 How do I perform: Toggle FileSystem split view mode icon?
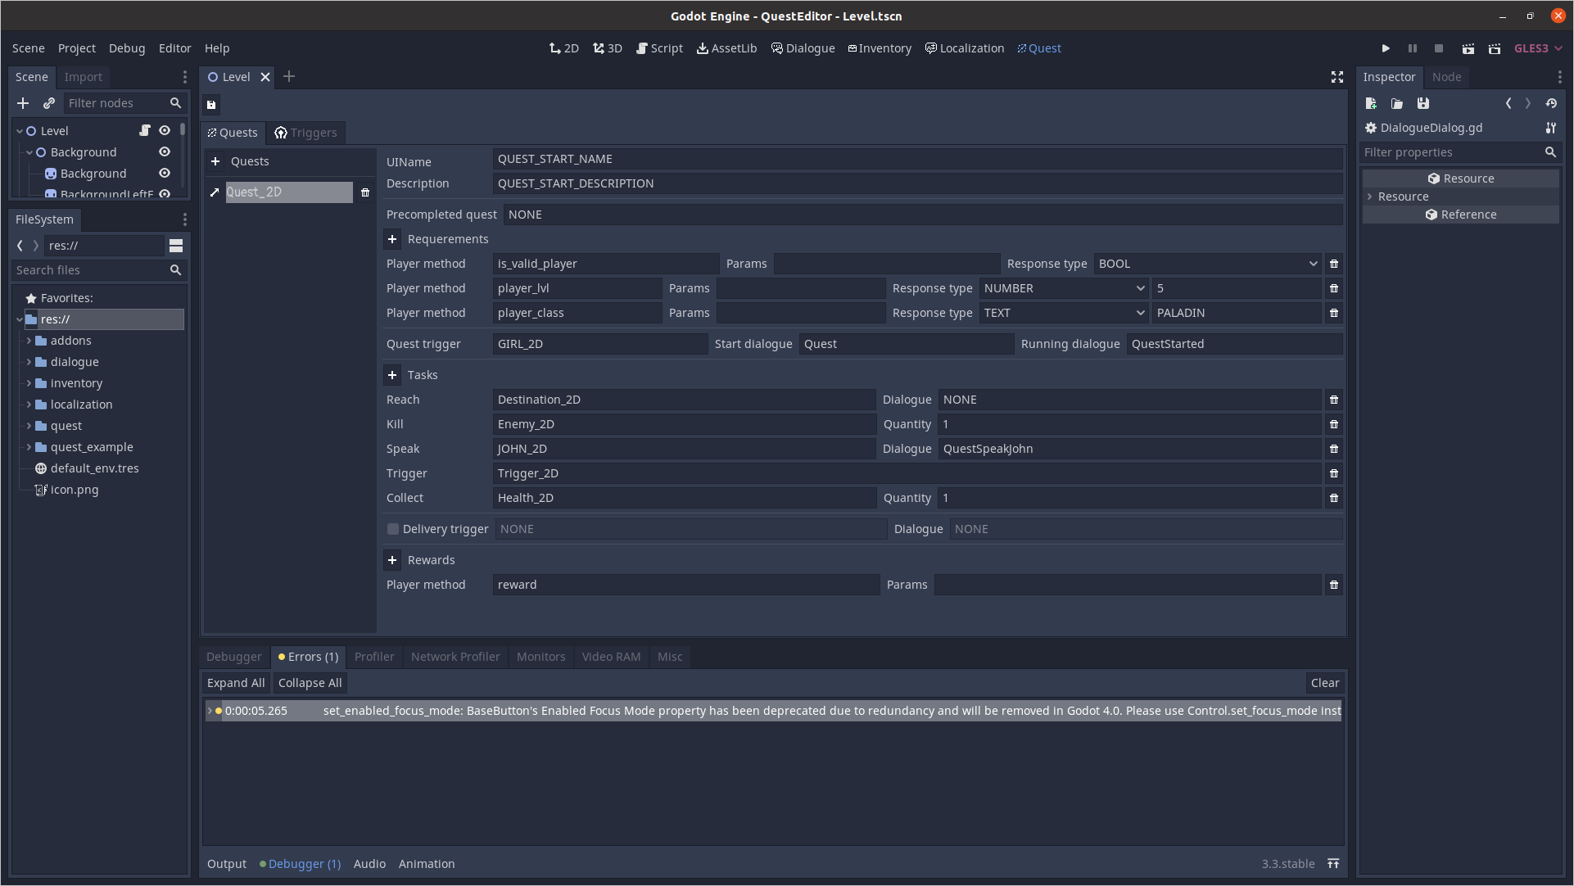(176, 246)
